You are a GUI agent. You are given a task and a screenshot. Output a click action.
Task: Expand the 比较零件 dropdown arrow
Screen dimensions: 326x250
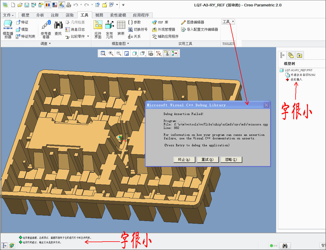(88, 37)
